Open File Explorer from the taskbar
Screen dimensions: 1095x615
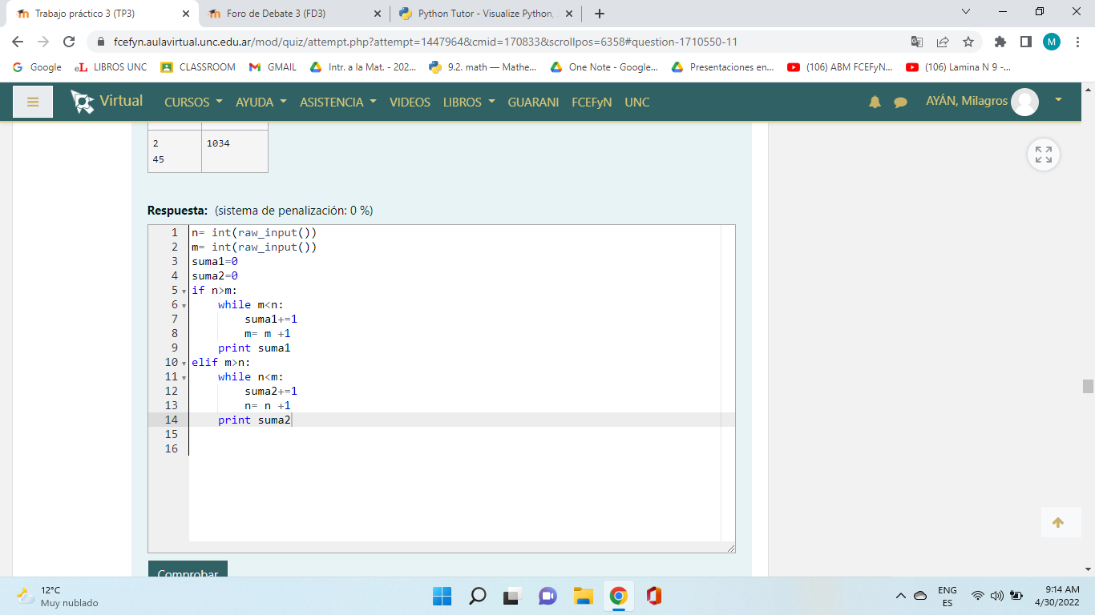tap(583, 596)
